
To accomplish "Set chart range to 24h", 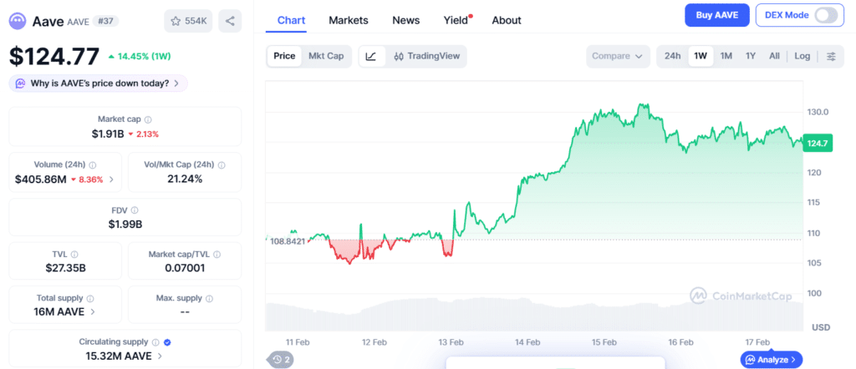I will tap(673, 56).
